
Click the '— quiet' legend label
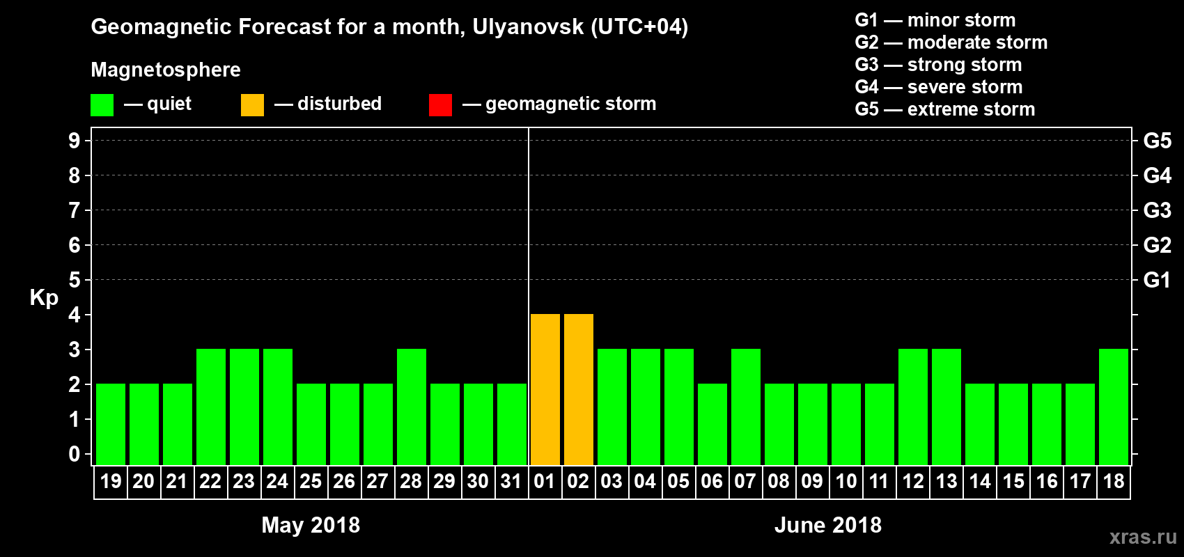click(x=157, y=104)
